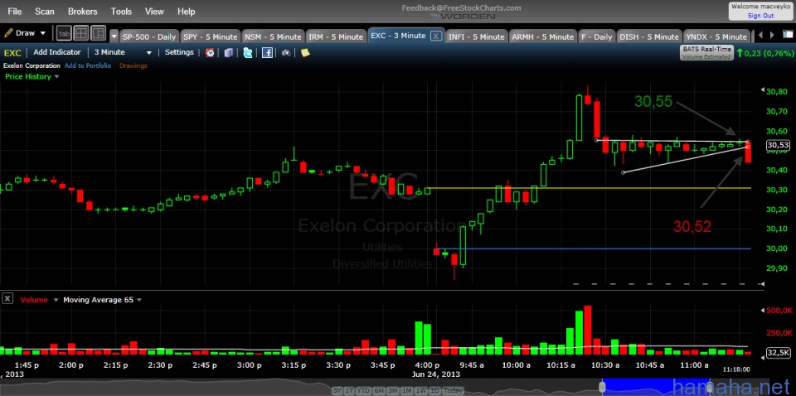Select the 1Y range button
Screen dimensions: 796x396
(349, 390)
